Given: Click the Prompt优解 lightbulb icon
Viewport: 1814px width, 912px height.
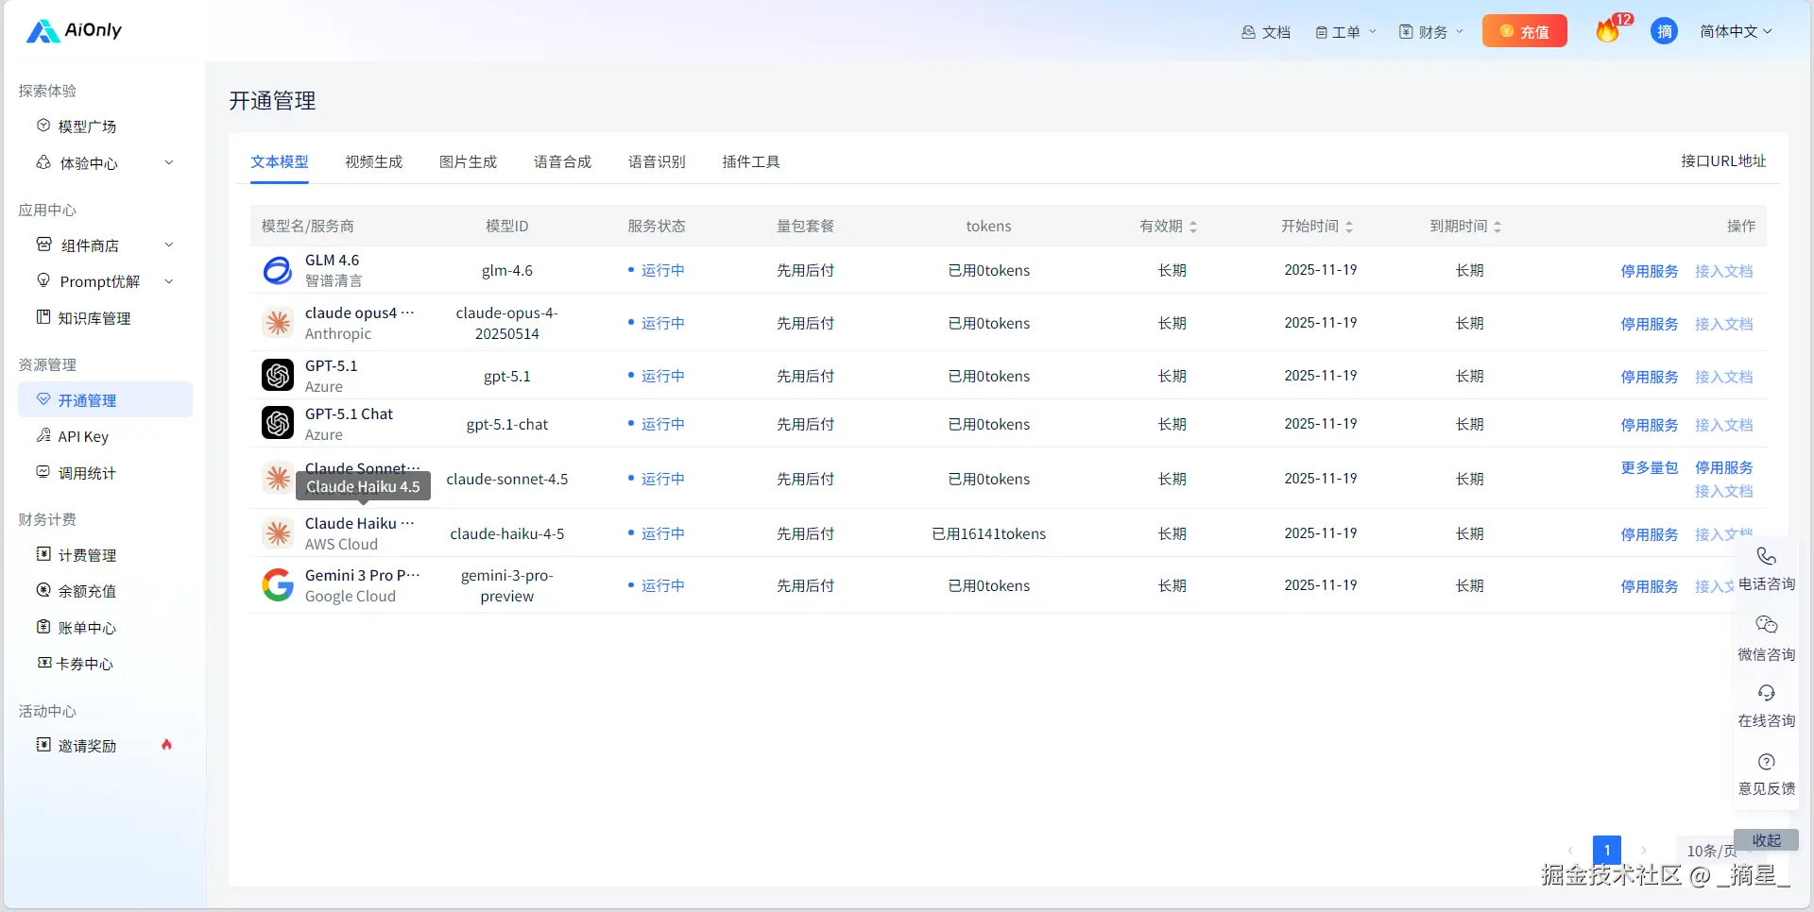Looking at the screenshot, I should 43,280.
